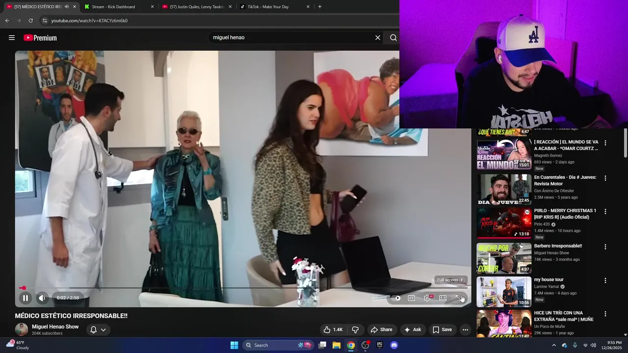Screen dimensions: 628x353
Task: Open the 'my house tour' thumbnail
Action: (x=504, y=292)
